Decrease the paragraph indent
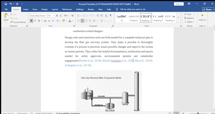Image resolution: width=215 pixels, height=114 pixels. [x=98, y=15]
